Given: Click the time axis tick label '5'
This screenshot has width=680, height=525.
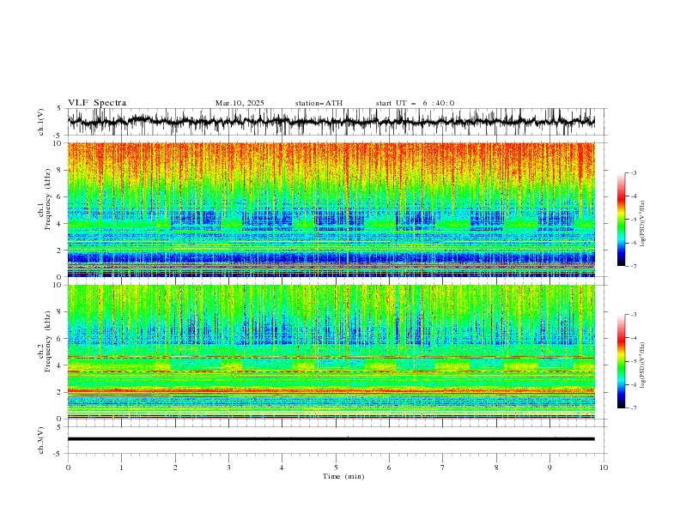Looking at the screenshot, I should pos(336,468).
